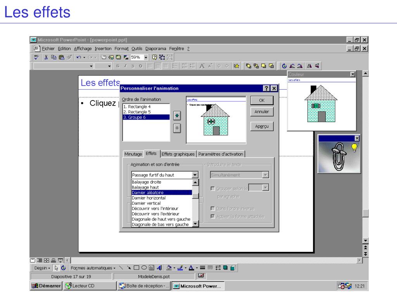Select '1. Rectangle 4' in animation order
The width and height of the screenshot is (397, 298).
coord(146,107)
